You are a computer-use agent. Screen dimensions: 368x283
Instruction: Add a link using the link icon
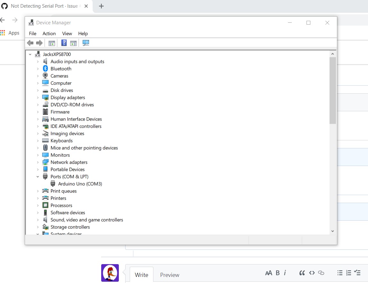321,273
